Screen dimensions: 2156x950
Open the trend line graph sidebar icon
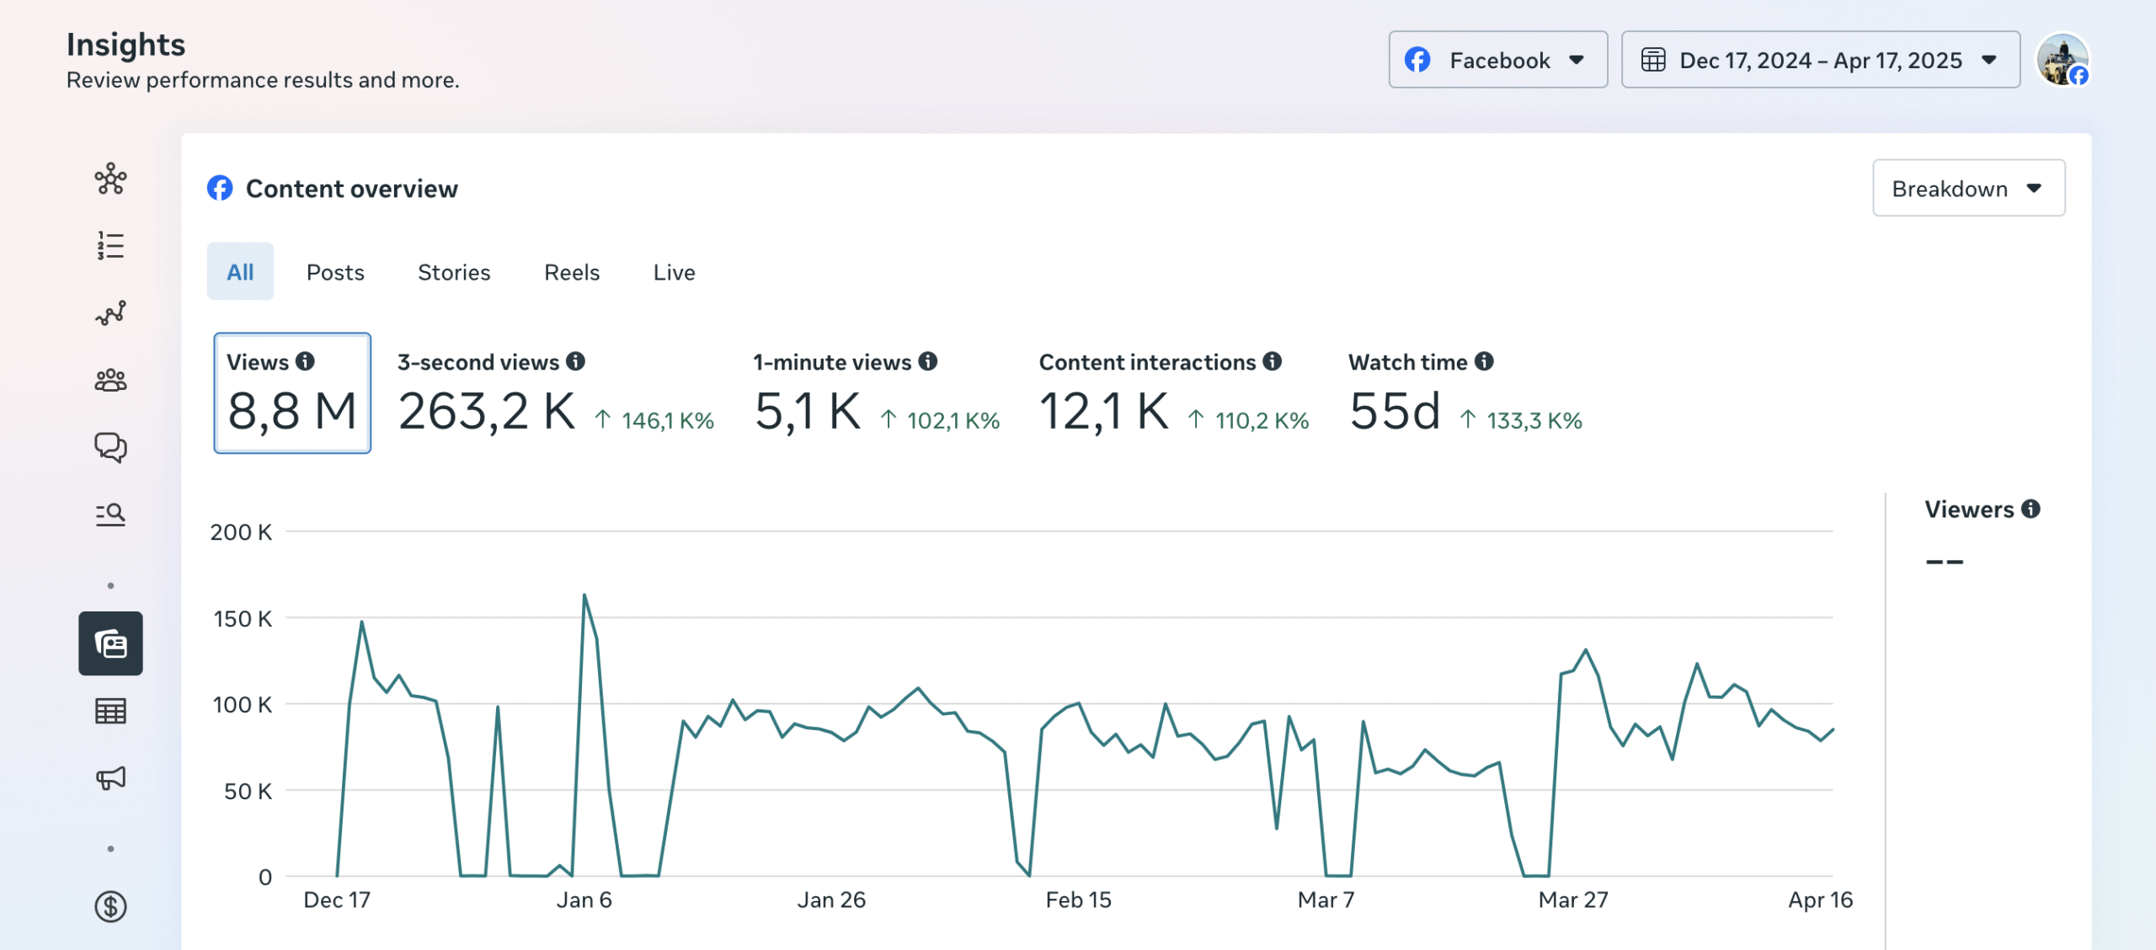[110, 313]
